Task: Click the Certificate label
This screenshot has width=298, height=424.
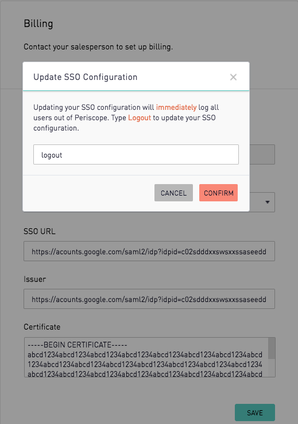Action: 42,327
